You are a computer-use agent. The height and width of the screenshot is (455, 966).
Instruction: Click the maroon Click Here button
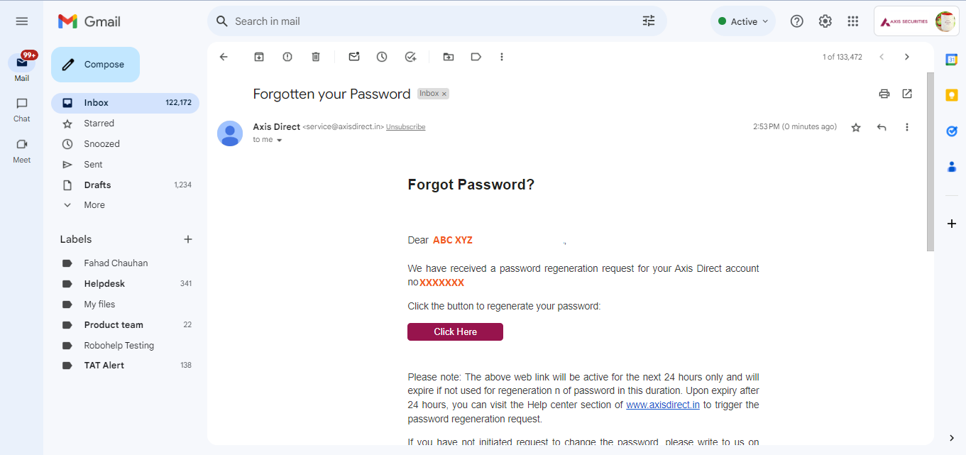[455, 332]
